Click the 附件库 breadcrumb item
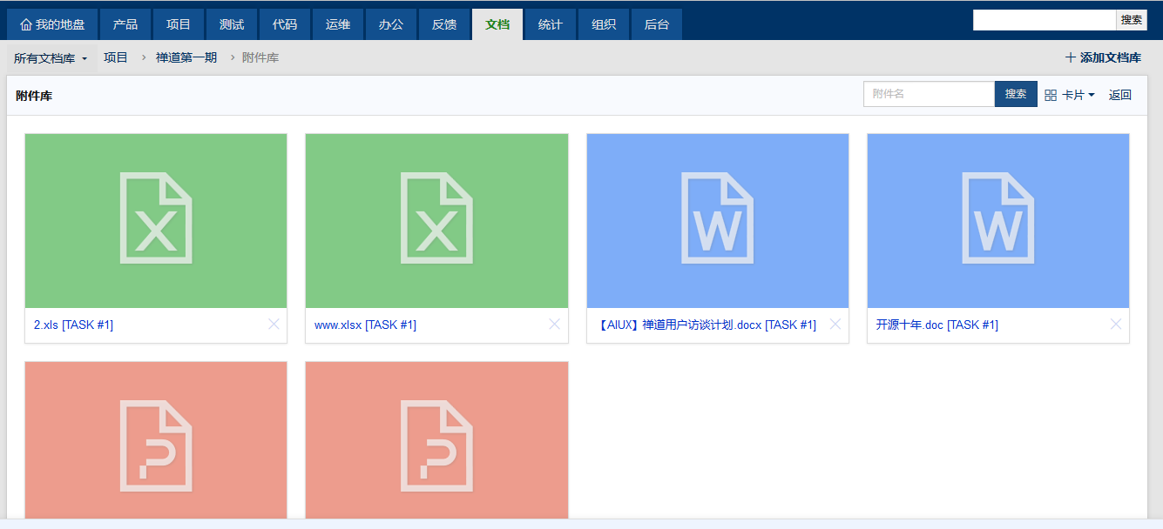 pyautogui.click(x=260, y=57)
